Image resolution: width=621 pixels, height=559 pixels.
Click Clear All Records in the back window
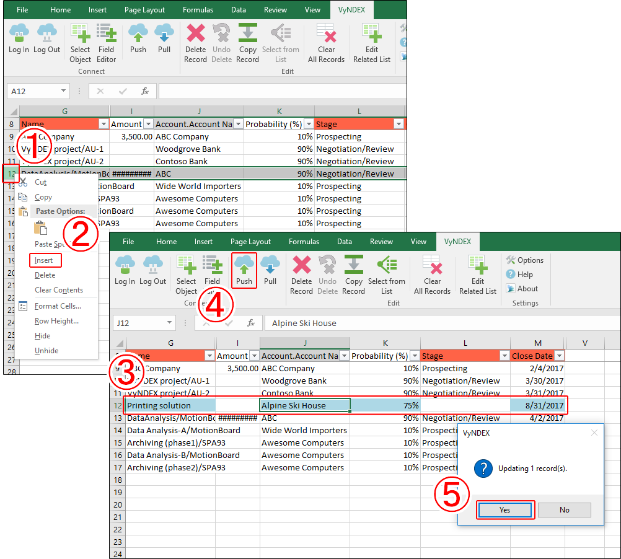click(x=327, y=43)
